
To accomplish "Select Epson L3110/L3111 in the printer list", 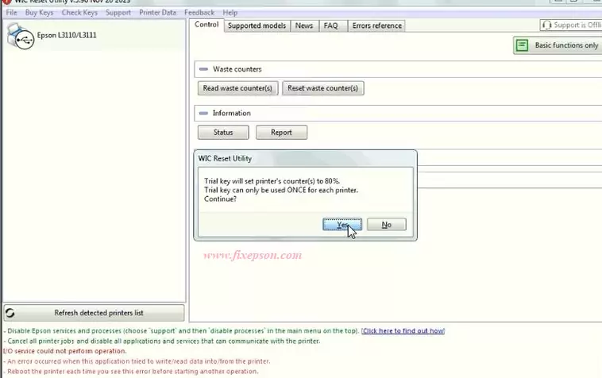I will pos(67,36).
